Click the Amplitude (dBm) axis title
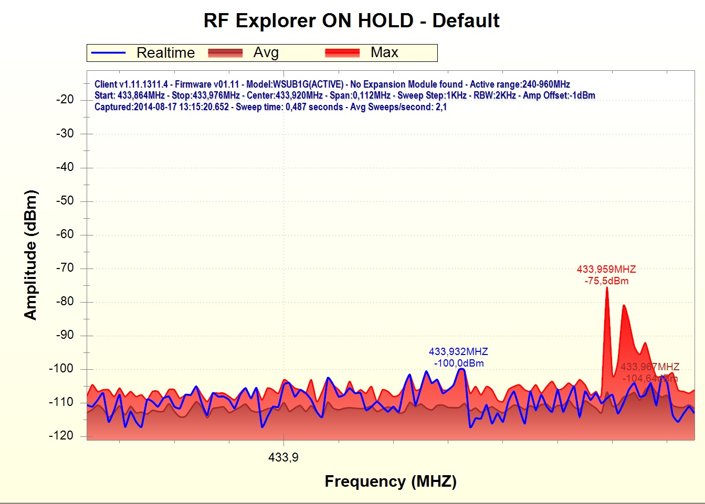705x504 pixels. pyautogui.click(x=30, y=255)
